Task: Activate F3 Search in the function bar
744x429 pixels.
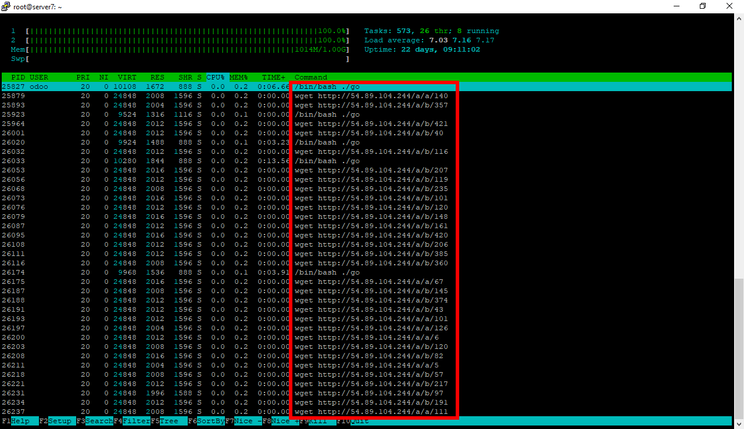Action: (94, 421)
